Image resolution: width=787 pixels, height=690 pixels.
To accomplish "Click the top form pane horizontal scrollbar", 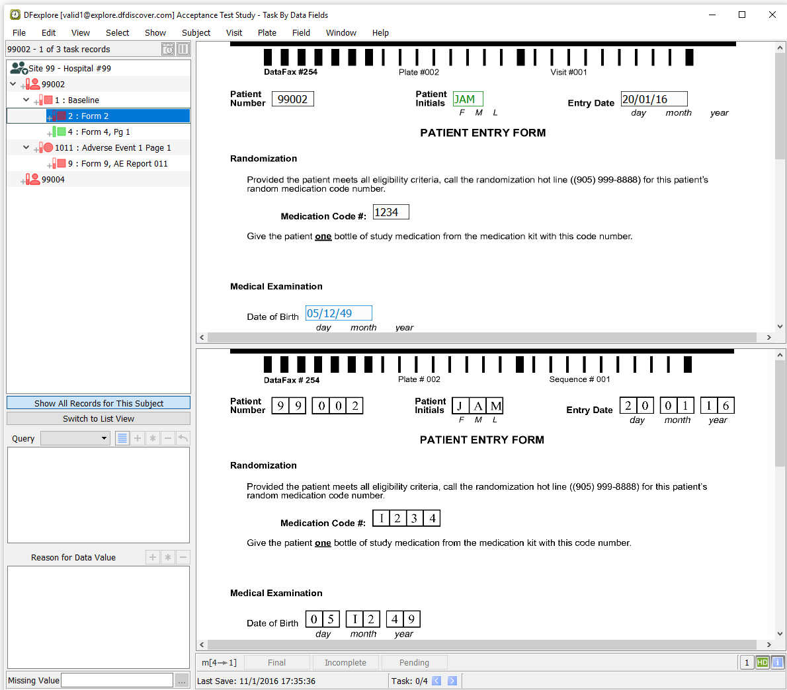I will click(x=483, y=337).
